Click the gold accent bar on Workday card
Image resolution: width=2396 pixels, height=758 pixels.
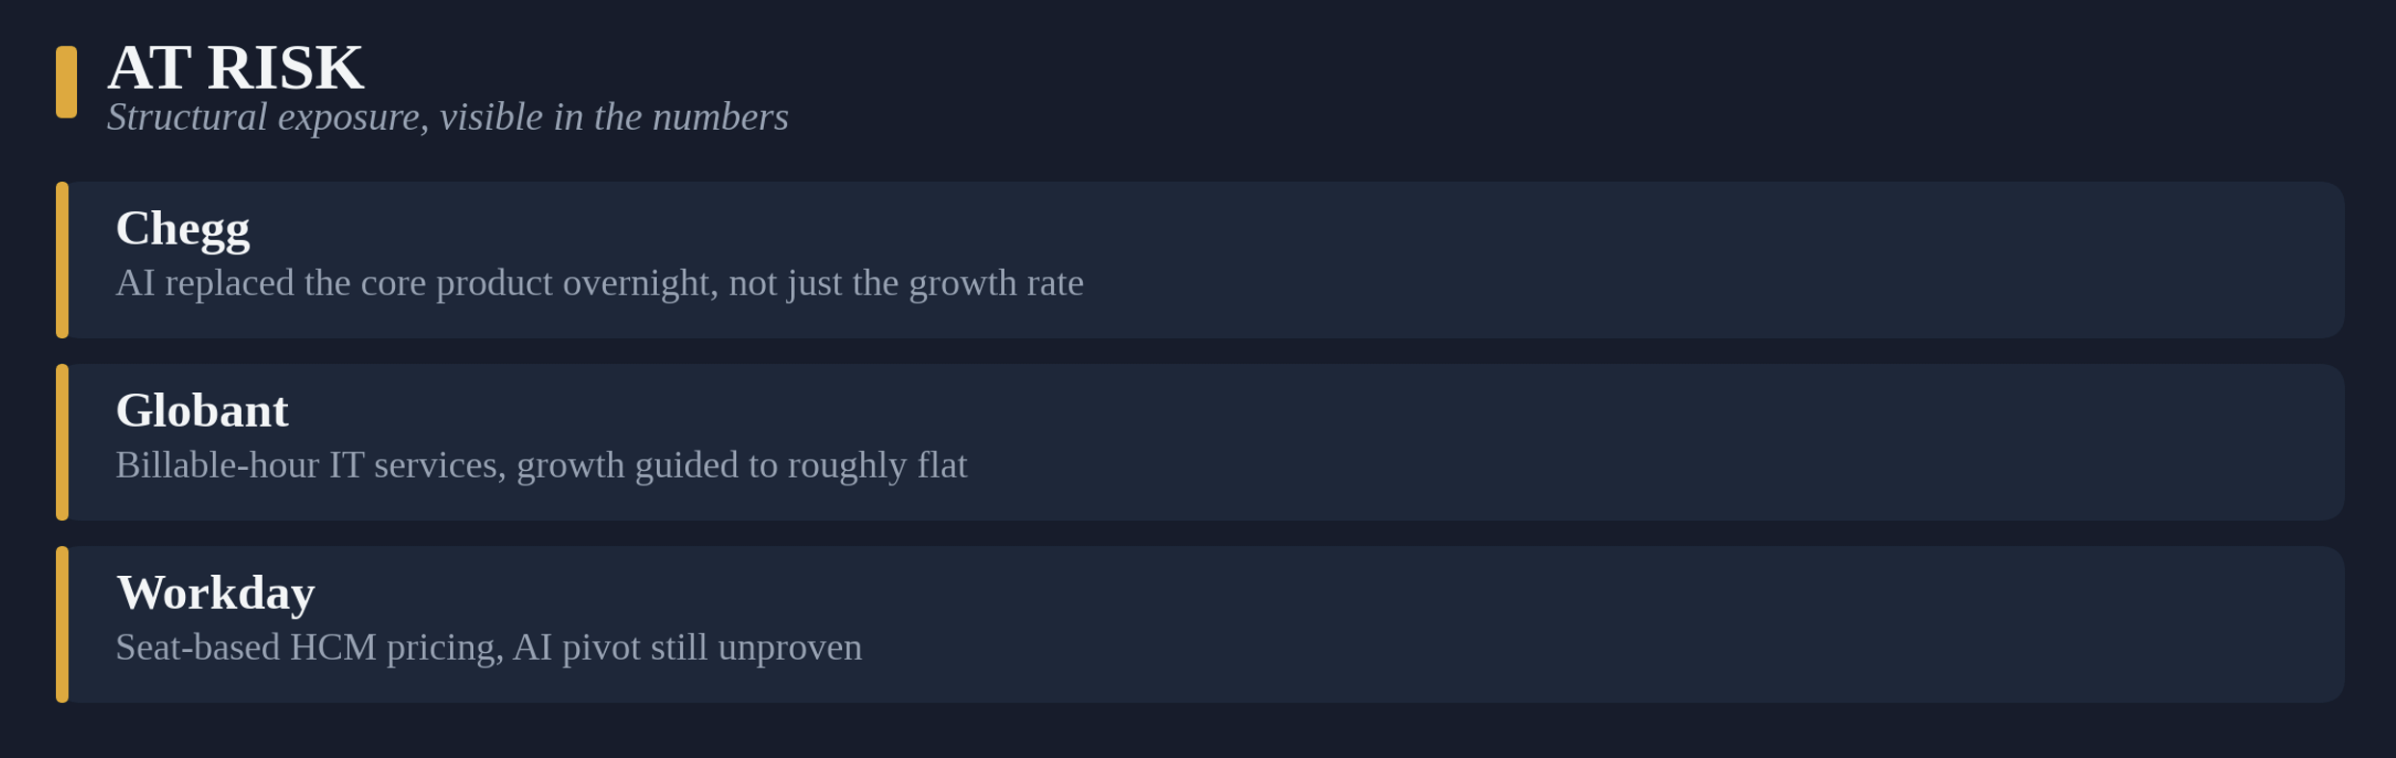62,624
